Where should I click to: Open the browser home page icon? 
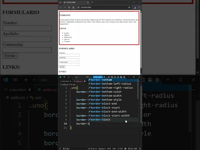click(x=73, y=7)
